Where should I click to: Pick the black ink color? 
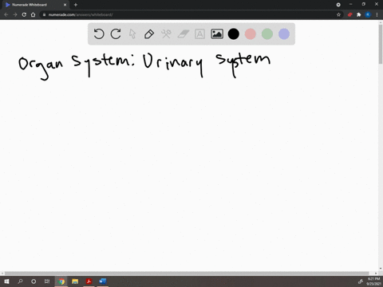(234, 34)
